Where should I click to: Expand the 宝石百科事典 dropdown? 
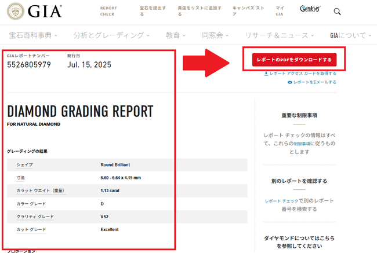point(33,35)
